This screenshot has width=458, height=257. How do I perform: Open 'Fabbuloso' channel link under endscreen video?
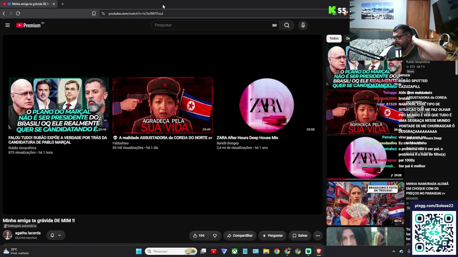pos(121,143)
